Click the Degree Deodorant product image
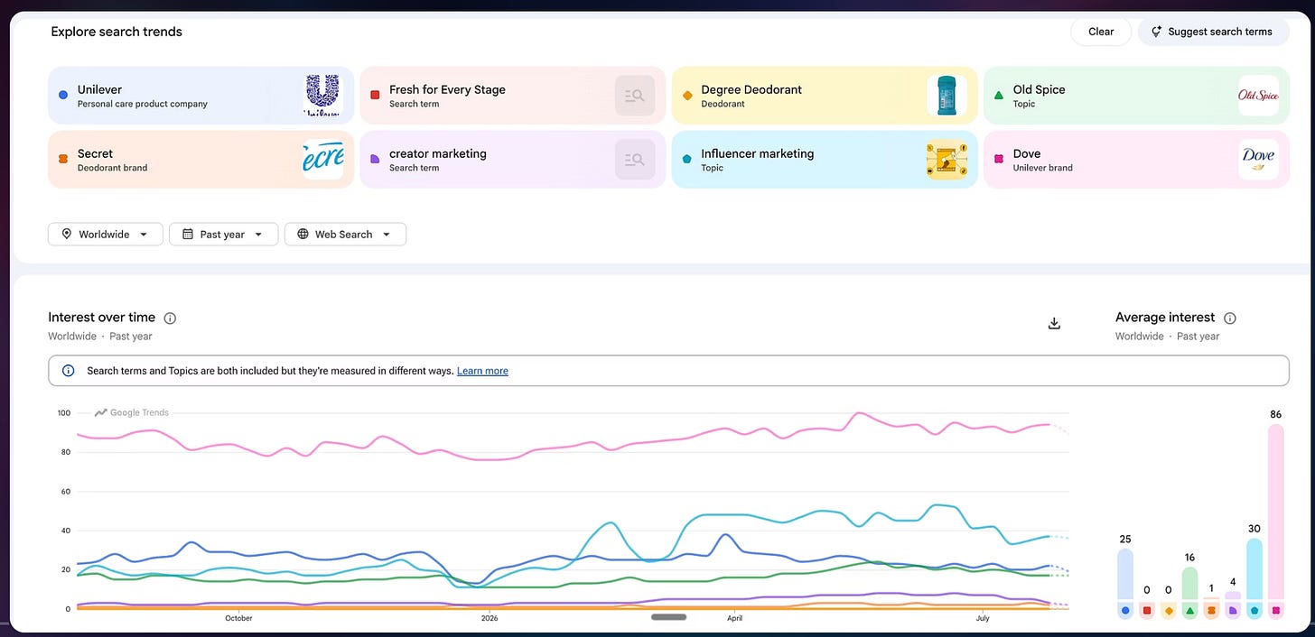Viewport: 1315px width, 637px height. (x=947, y=96)
